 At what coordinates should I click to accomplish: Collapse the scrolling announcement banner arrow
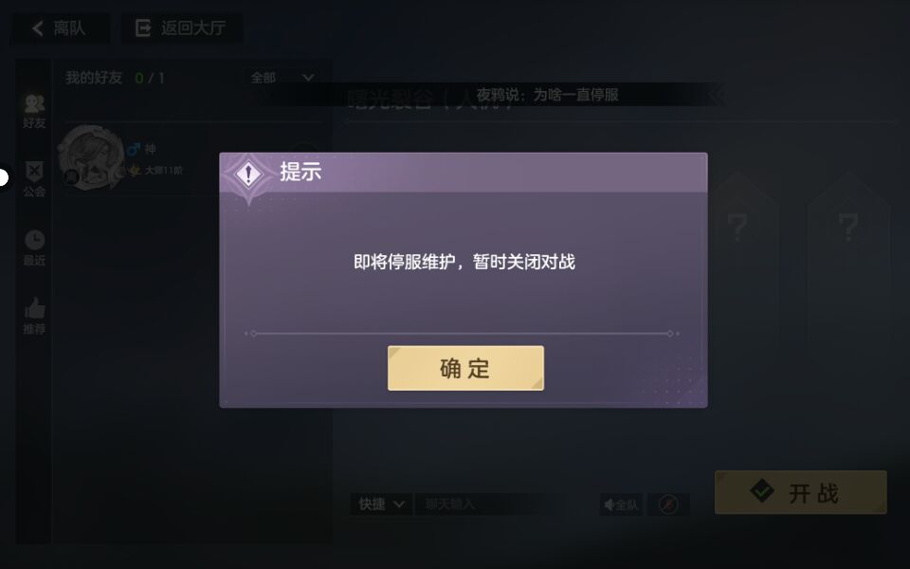717,95
